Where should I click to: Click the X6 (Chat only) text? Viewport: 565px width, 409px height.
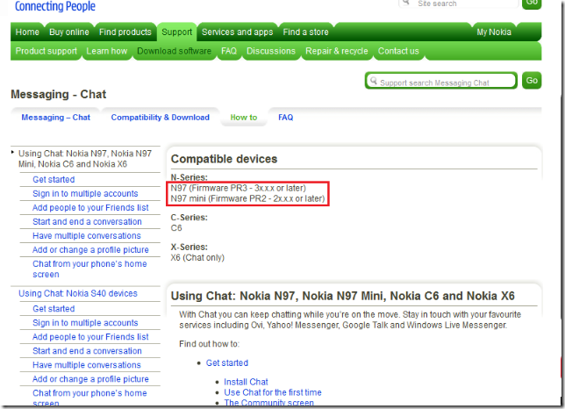(x=197, y=258)
